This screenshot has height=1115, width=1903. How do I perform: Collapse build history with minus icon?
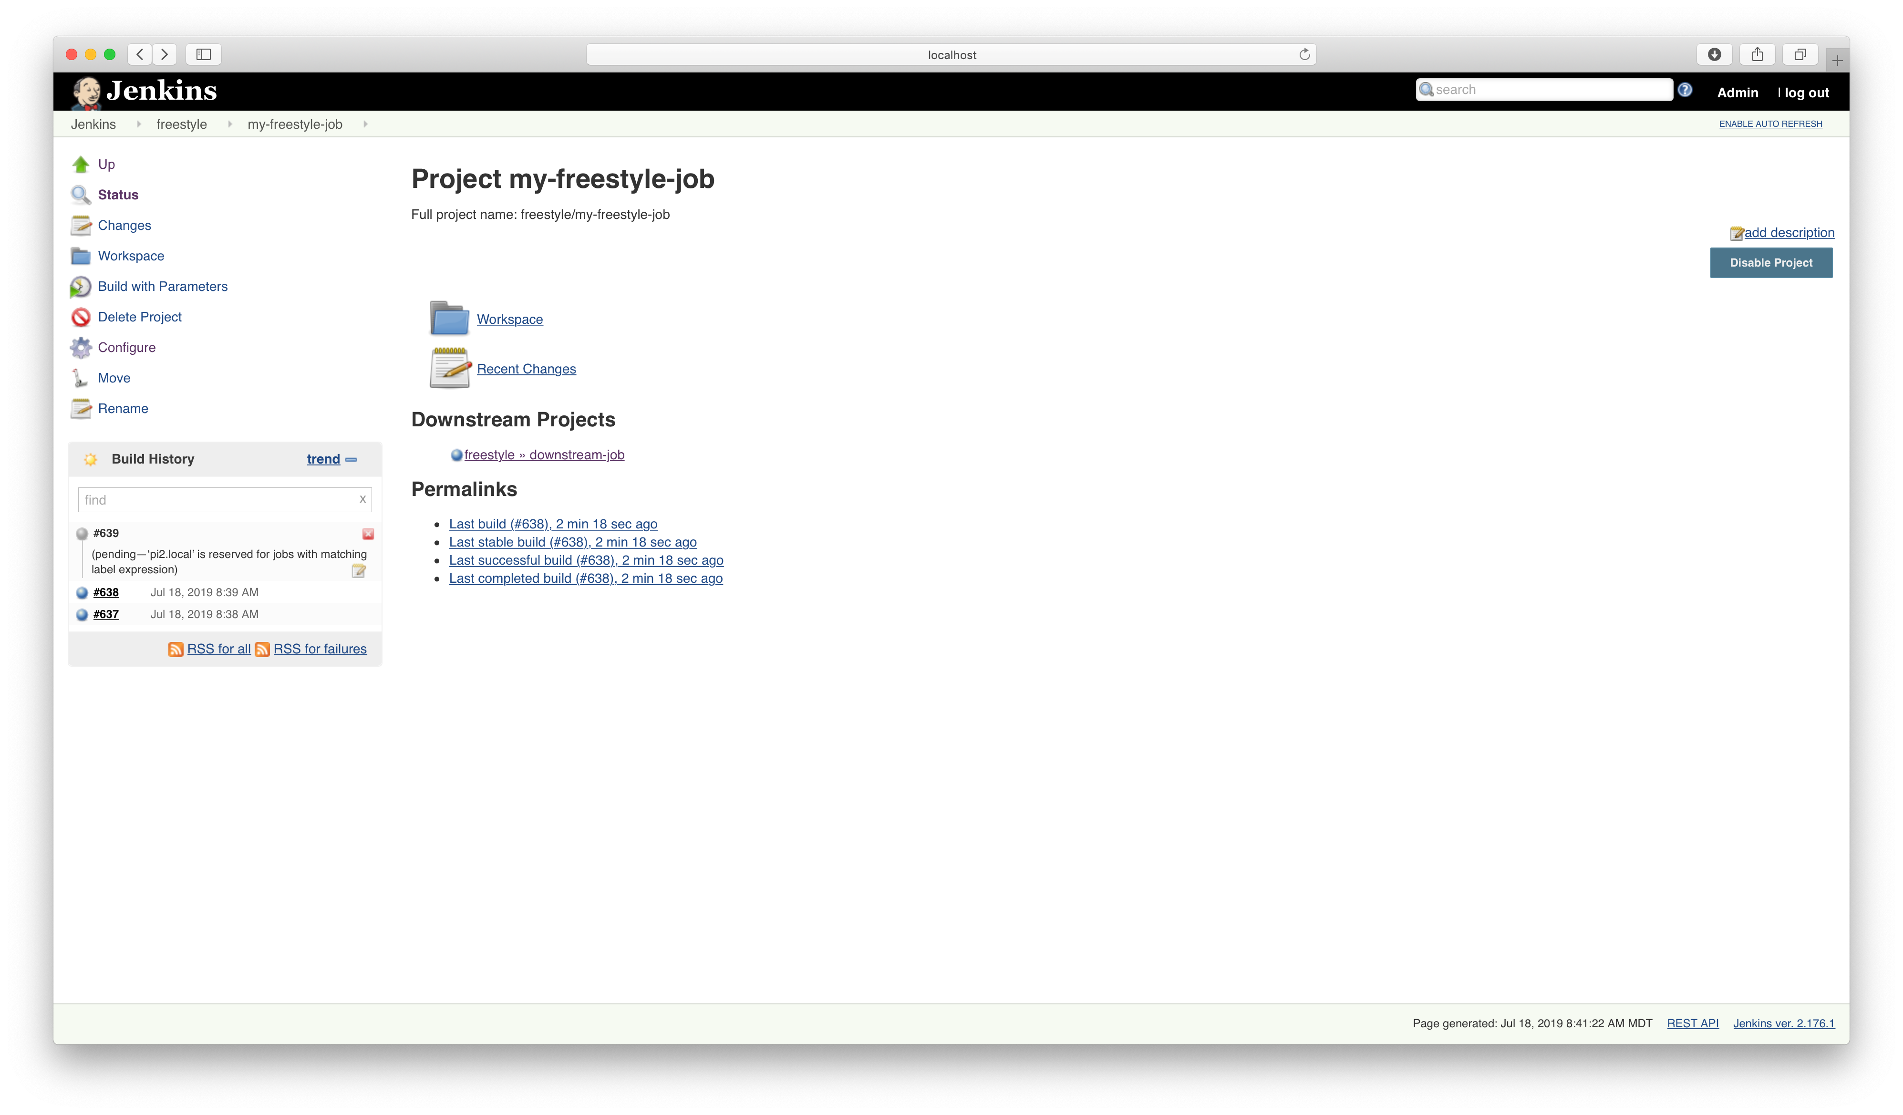(351, 460)
